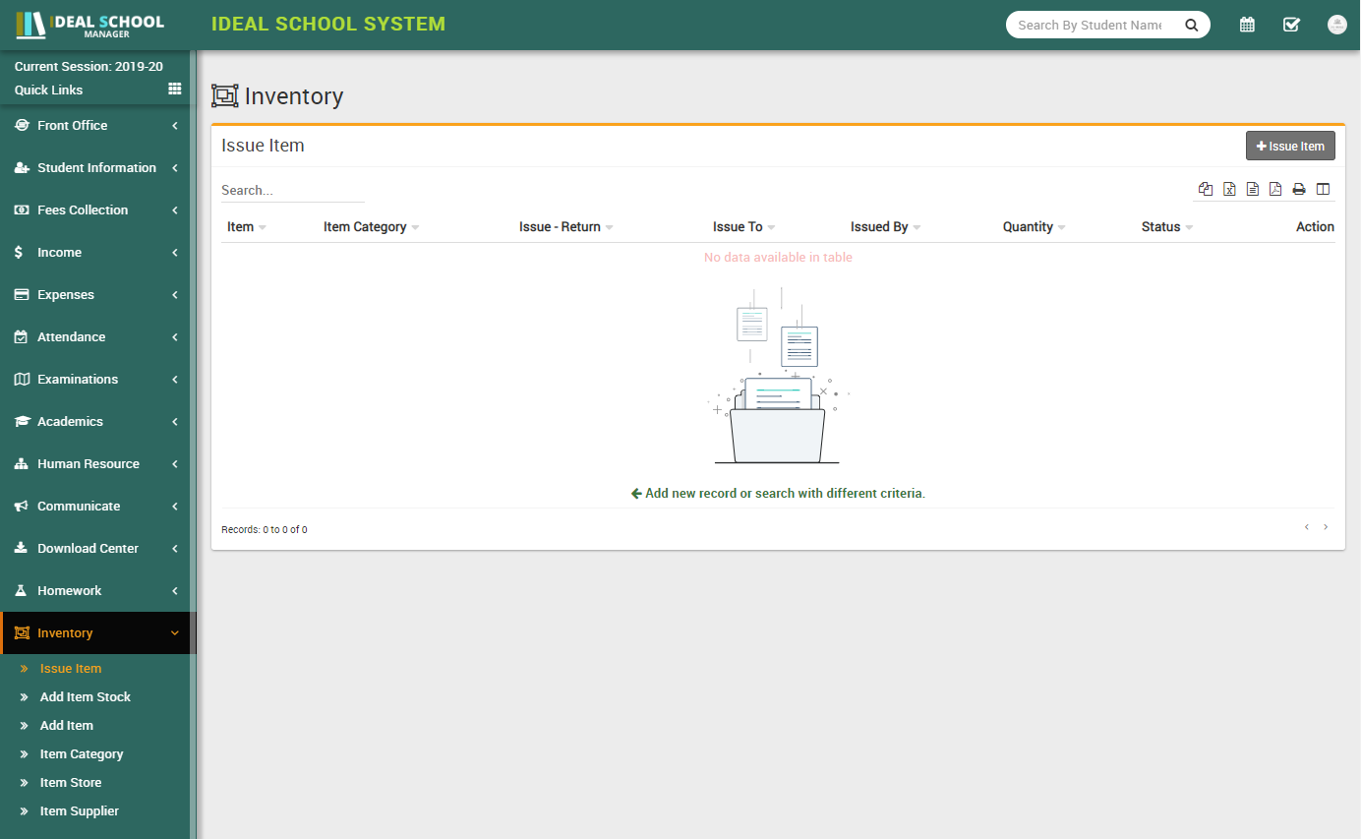
Task: Open Download Center menu item
Action: point(98,548)
